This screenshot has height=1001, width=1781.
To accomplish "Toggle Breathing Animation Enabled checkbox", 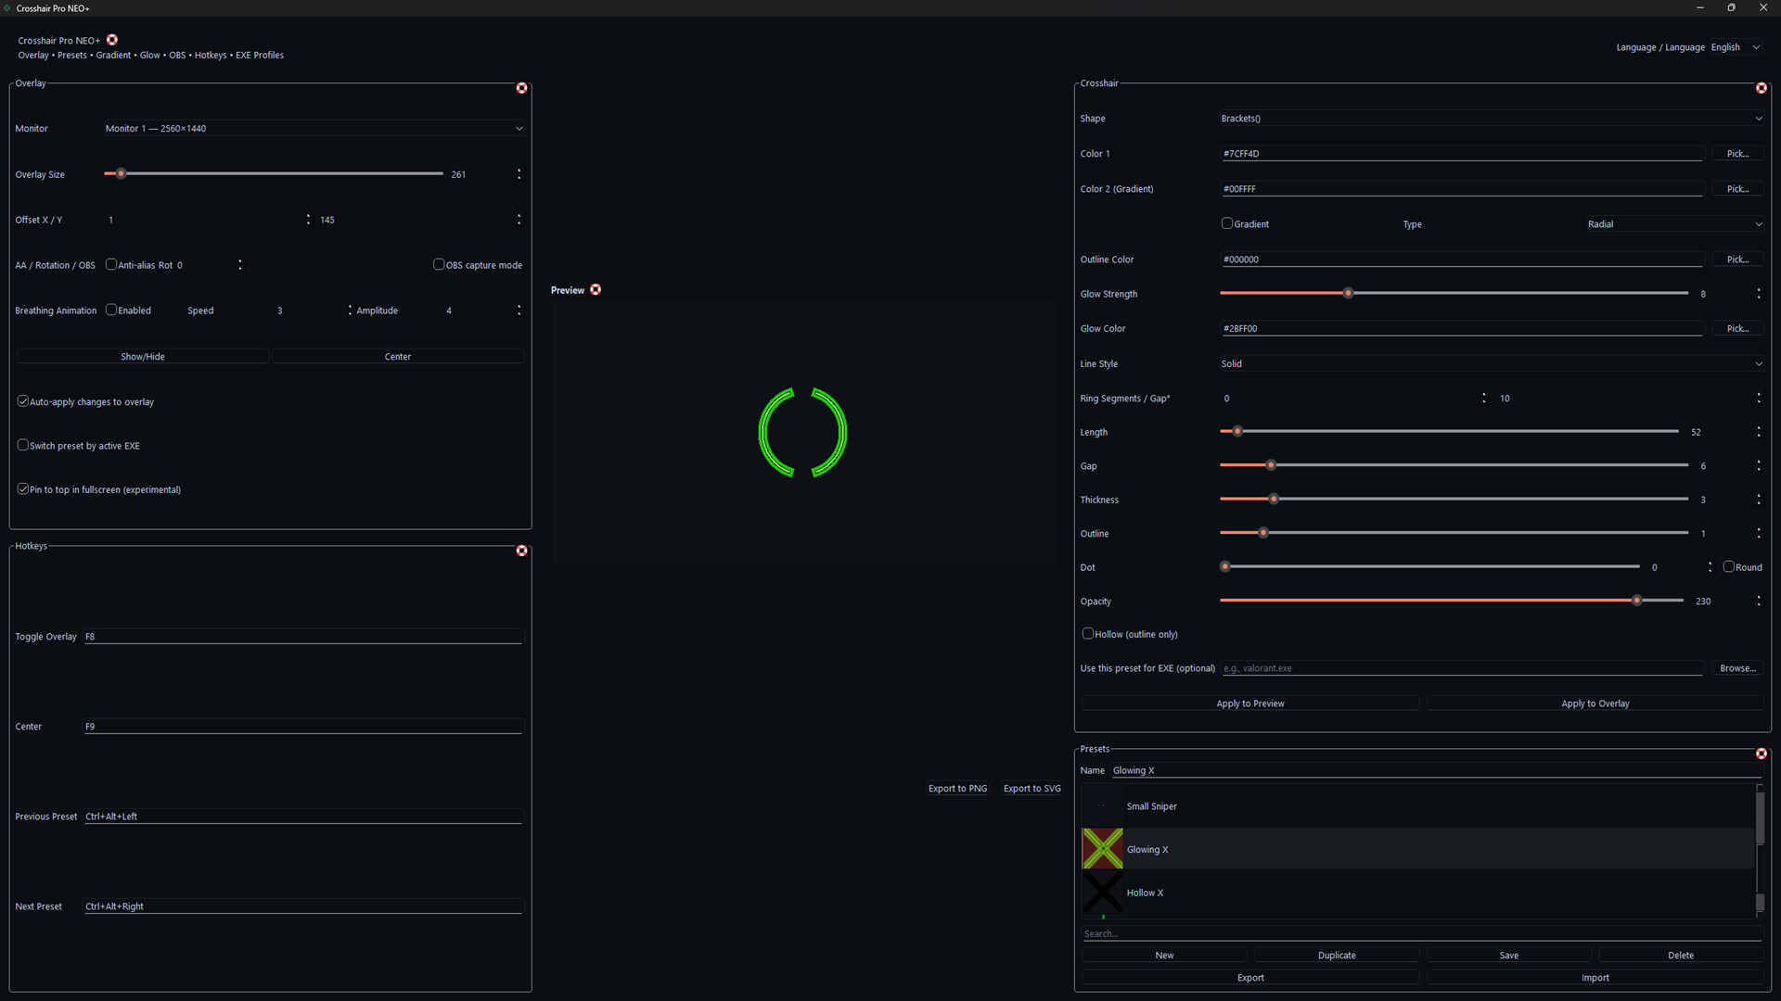I will 111,310.
